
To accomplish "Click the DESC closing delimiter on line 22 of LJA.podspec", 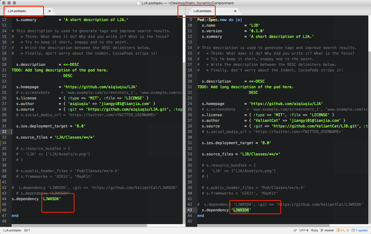I will click(68, 76).
